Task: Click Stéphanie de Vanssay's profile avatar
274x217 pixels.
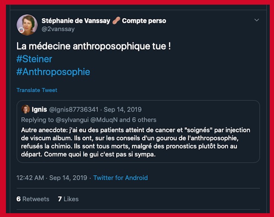Action: tap(27, 25)
